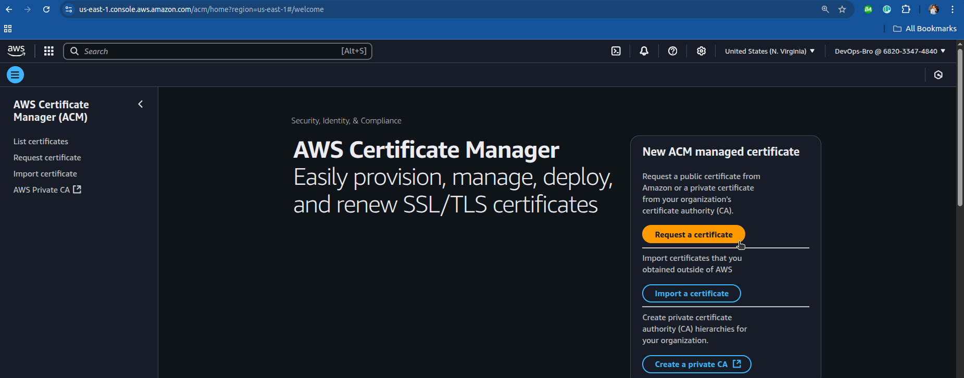Click the New ACM managed certificate heading
Viewport: 964px width, 378px height.
click(721, 152)
